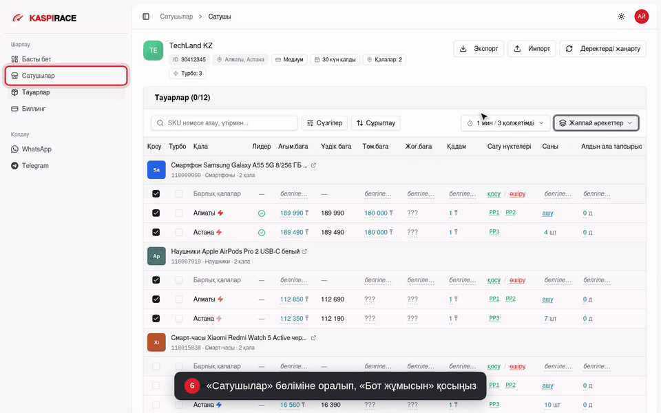This screenshot has height=413, width=661.
Task: Switch theme with the sun icon
Action: point(621,17)
